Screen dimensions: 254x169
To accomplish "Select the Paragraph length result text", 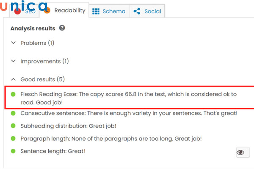I will (x=111, y=139).
